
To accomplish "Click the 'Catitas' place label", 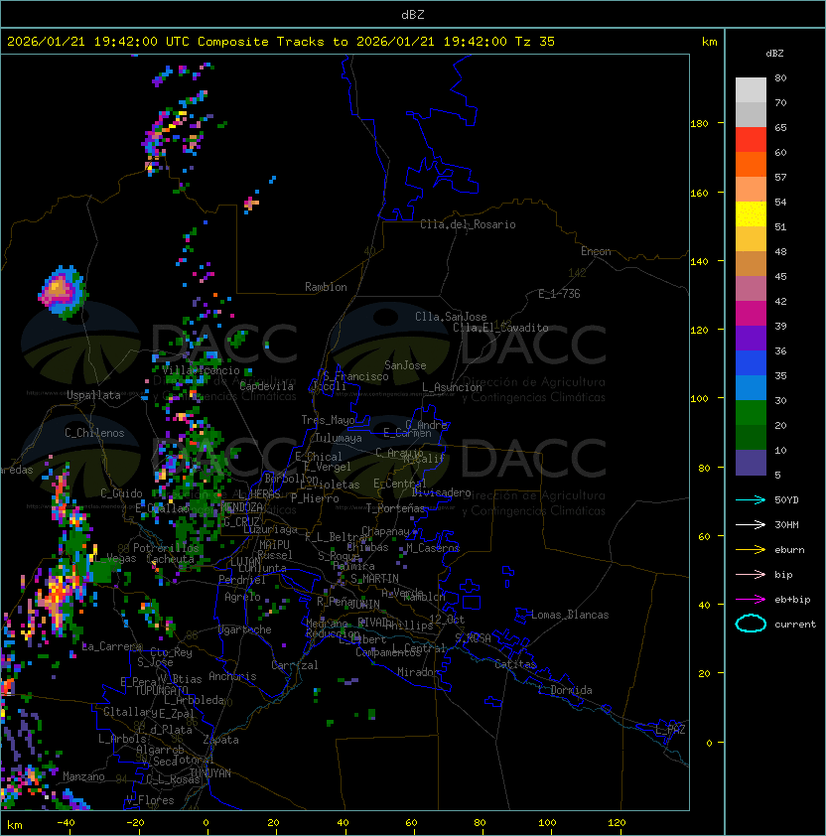I will click(515, 664).
